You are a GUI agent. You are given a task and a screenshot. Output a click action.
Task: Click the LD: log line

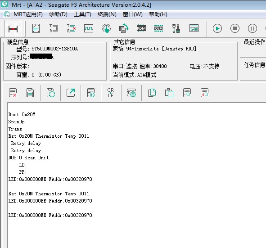23,165
